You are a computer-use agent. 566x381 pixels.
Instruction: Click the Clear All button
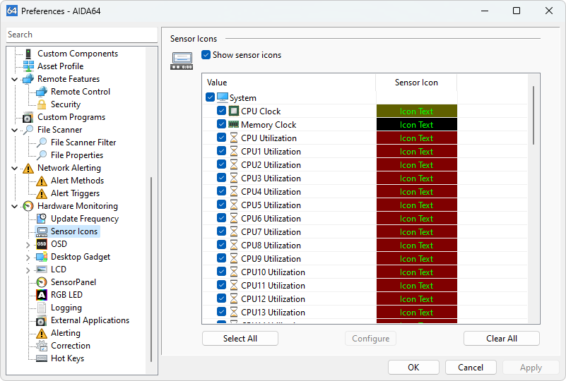[501, 339]
